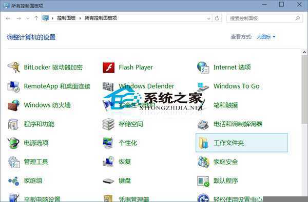Open the 个性化 text link

click(x=128, y=143)
